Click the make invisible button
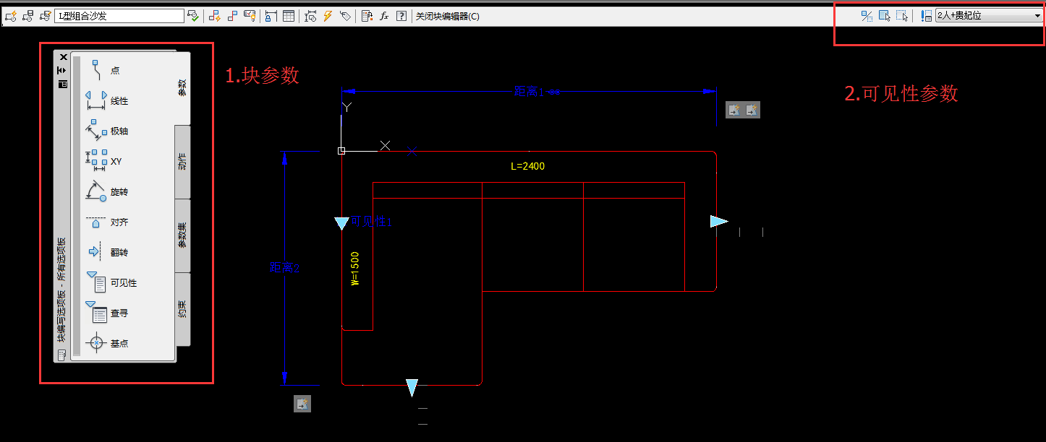 (x=901, y=16)
